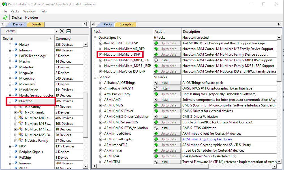Screen dimensions: 284x170
Task: Click the NuMicro M7 Family device icon
Action: click(x=21, y=129)
